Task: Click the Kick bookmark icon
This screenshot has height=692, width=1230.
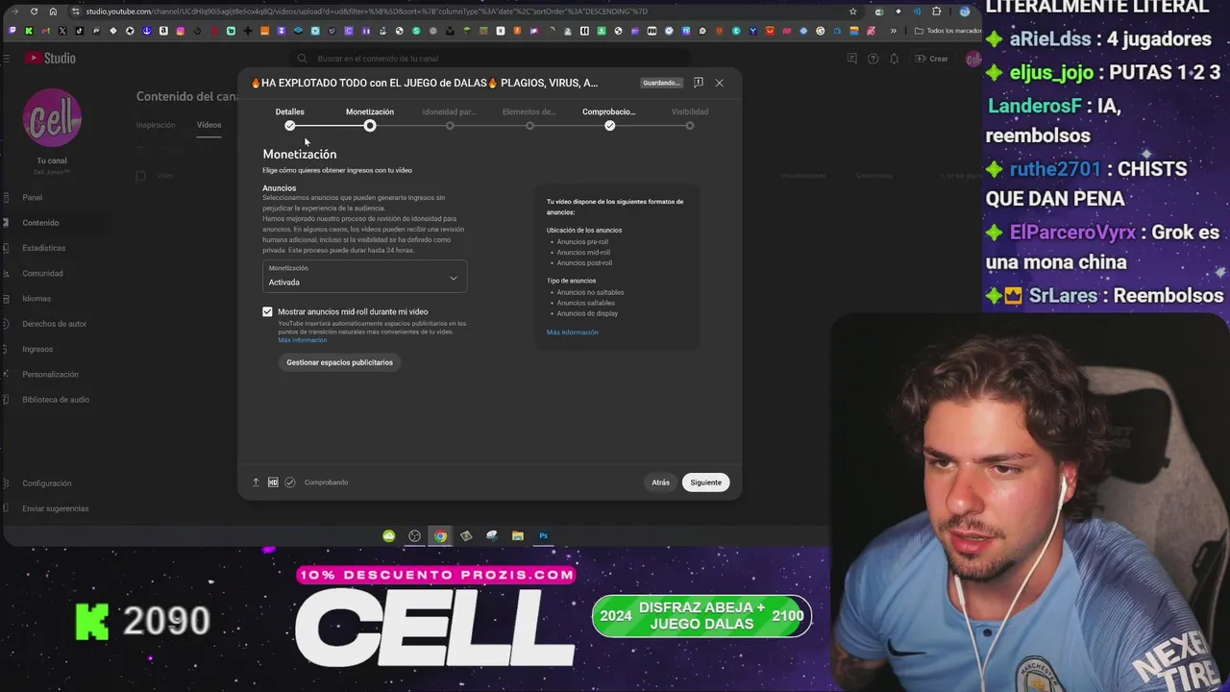Action: [29, 31]
